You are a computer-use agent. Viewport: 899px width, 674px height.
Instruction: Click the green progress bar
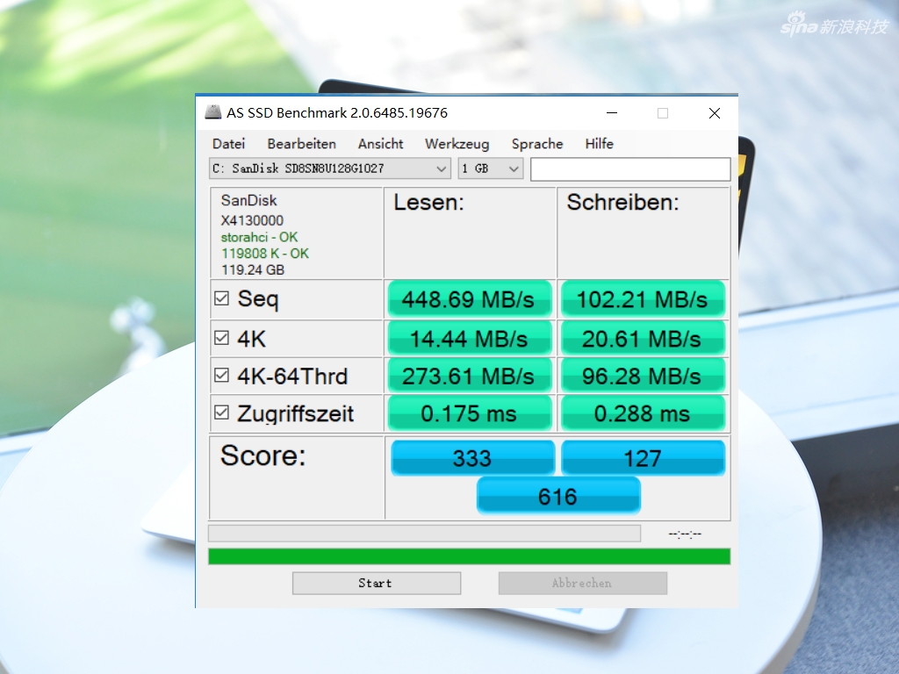[469, 556]
